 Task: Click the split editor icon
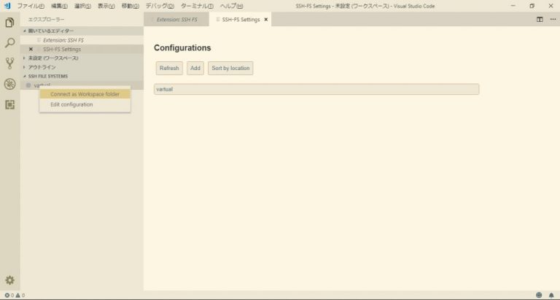click(540, 19)
